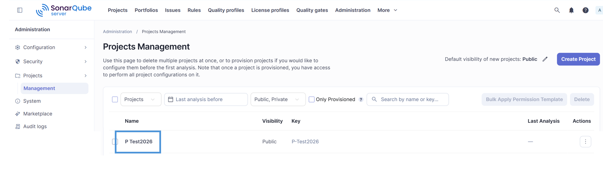Screen dimensions: 603x171
Task: Click the Last analysis before date field
Action: pos(206,99)
